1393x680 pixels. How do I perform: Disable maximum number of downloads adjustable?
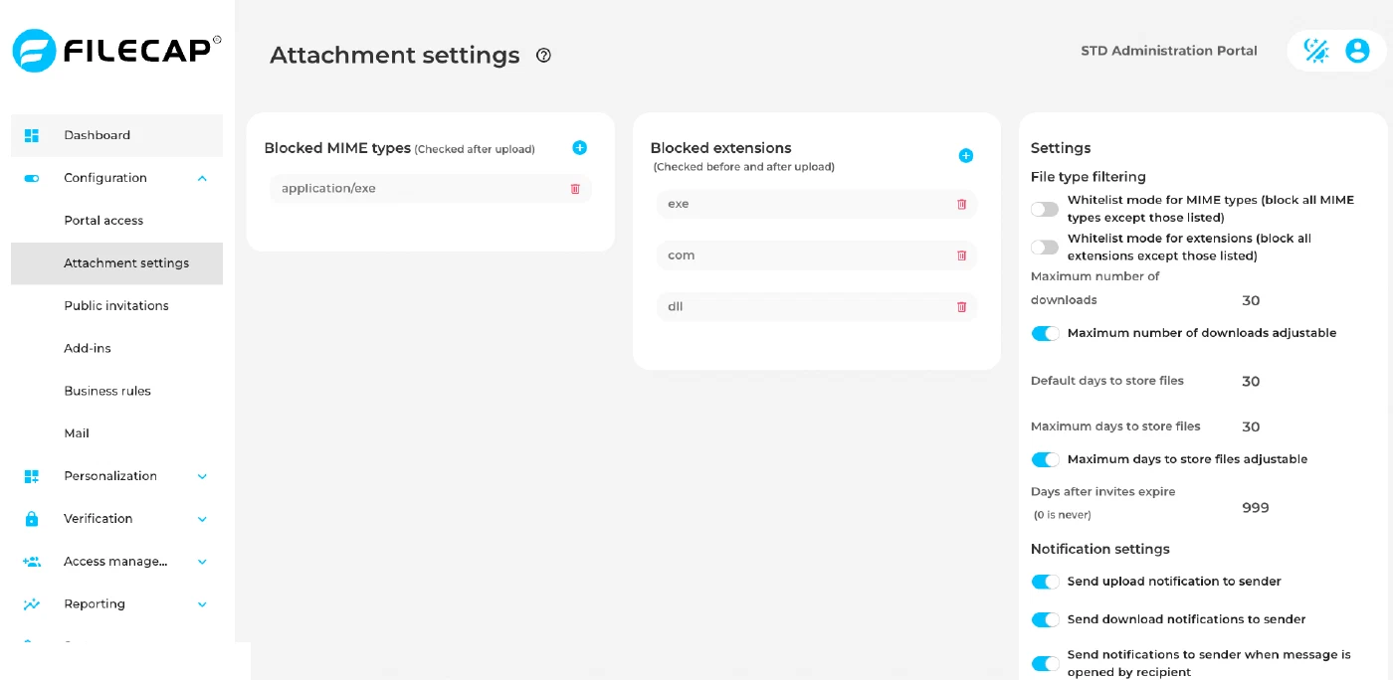1045,333
